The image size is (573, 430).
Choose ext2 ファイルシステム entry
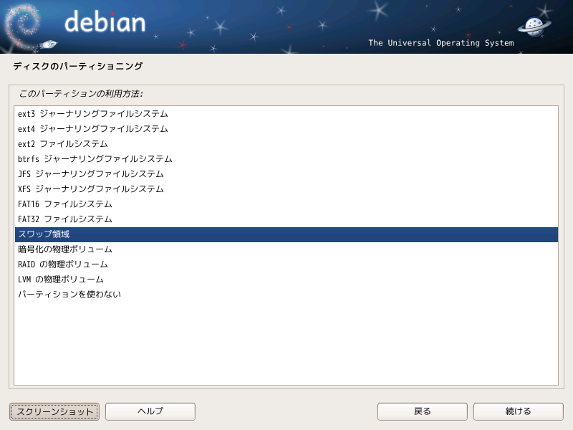click(286, 144)
